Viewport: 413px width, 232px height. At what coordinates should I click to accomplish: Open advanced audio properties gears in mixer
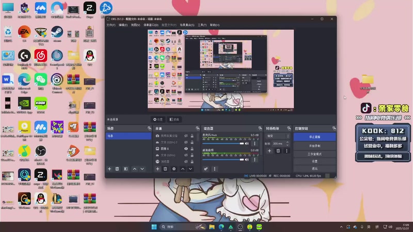tap(205, 169)
